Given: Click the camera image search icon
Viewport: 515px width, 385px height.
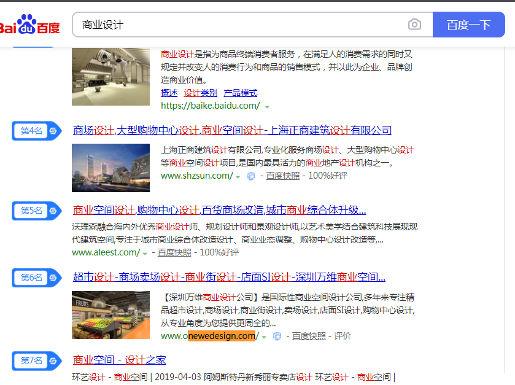Looking at the screenshot, I should (x=414, y=25).
